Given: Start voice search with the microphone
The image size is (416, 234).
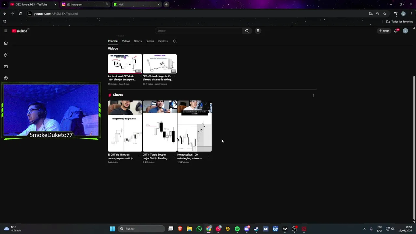Looking at the screenshot, I should pyautogui.click(x=258, y=31).
